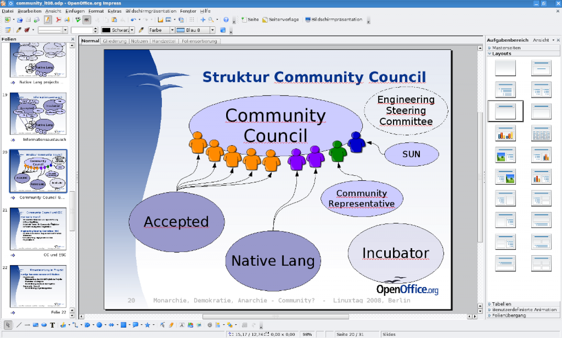Open the Farbe fill style dropdown
The width and height of the screenshot is (562, 338).
(x=161, y=30)
